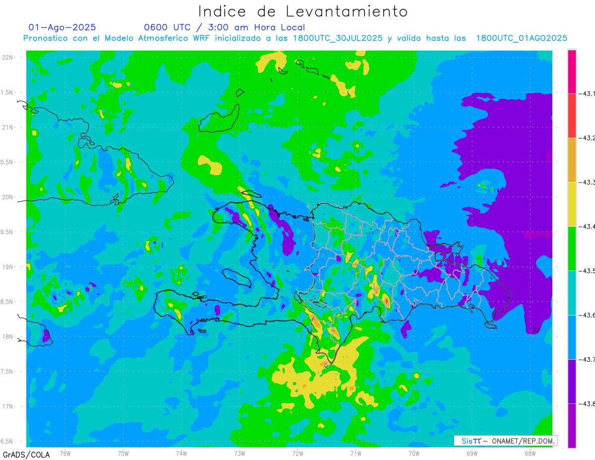
Task: Click longitude label "75W"
Action: pos(123,453)
